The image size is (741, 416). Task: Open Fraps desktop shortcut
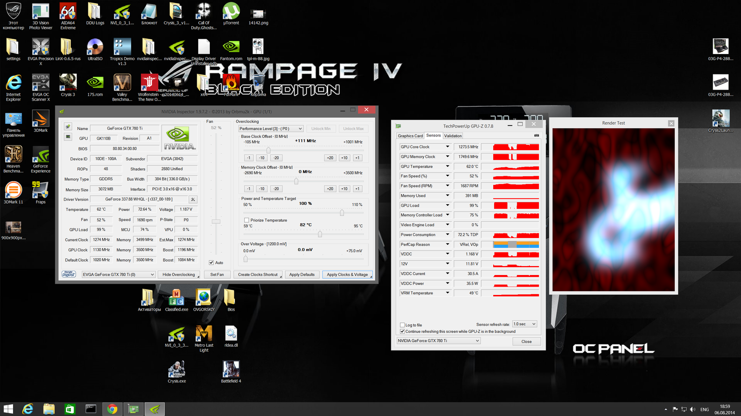(x=41, y=193)
